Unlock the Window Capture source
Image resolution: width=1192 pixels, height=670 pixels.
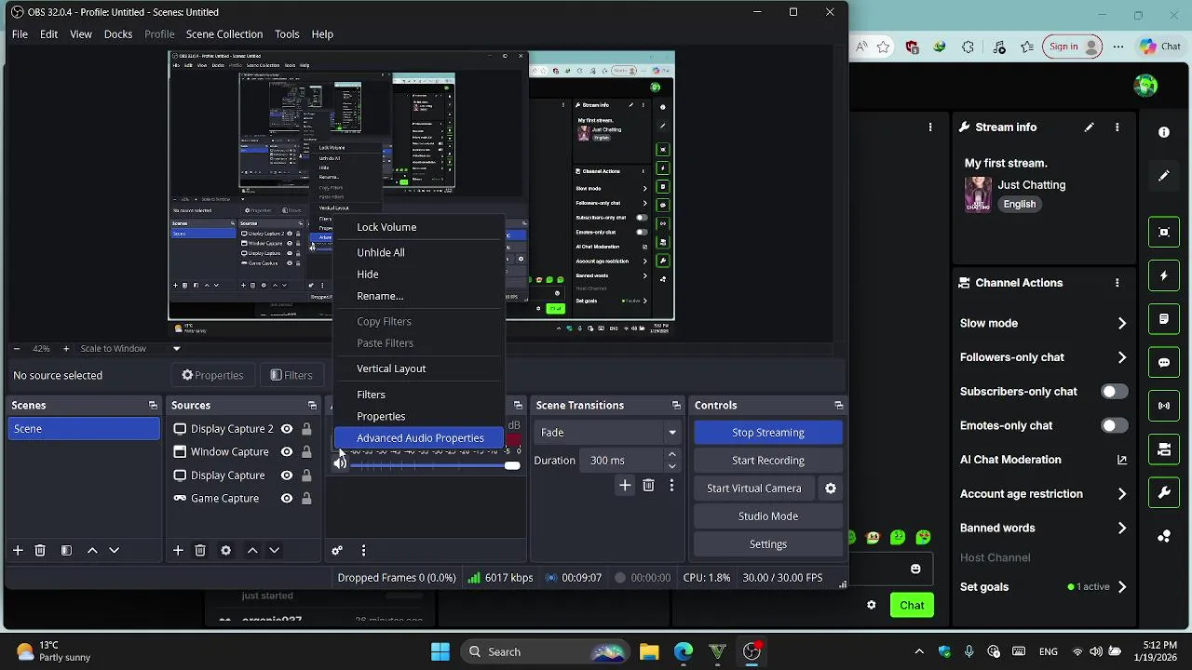pos(306,452)
